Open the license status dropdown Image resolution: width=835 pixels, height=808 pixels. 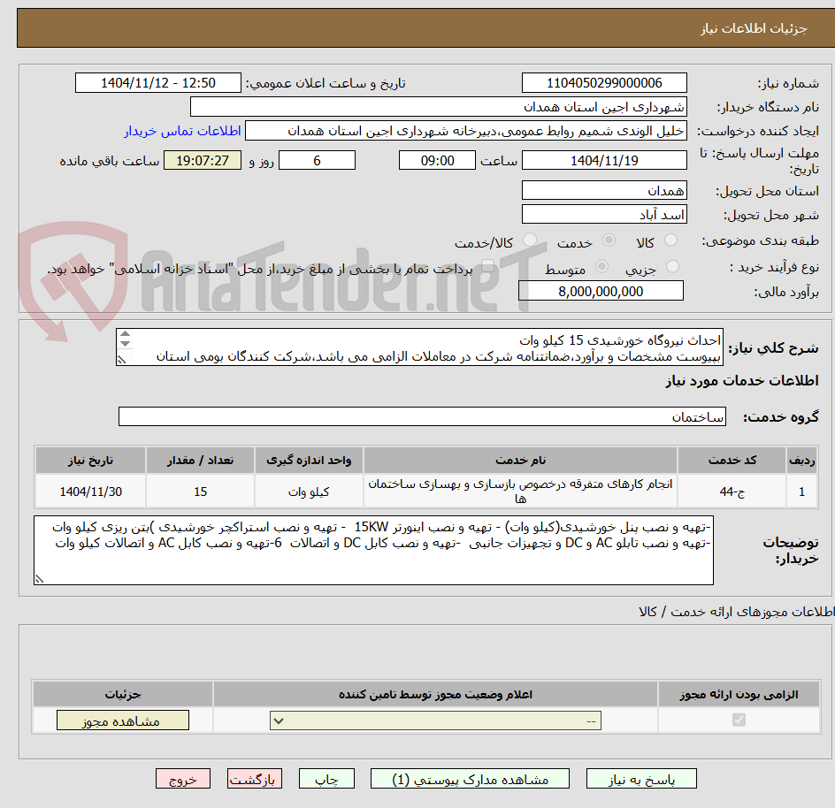click(435, 721)
